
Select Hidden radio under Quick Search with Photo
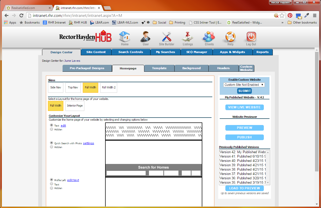[x=52, y=147]
